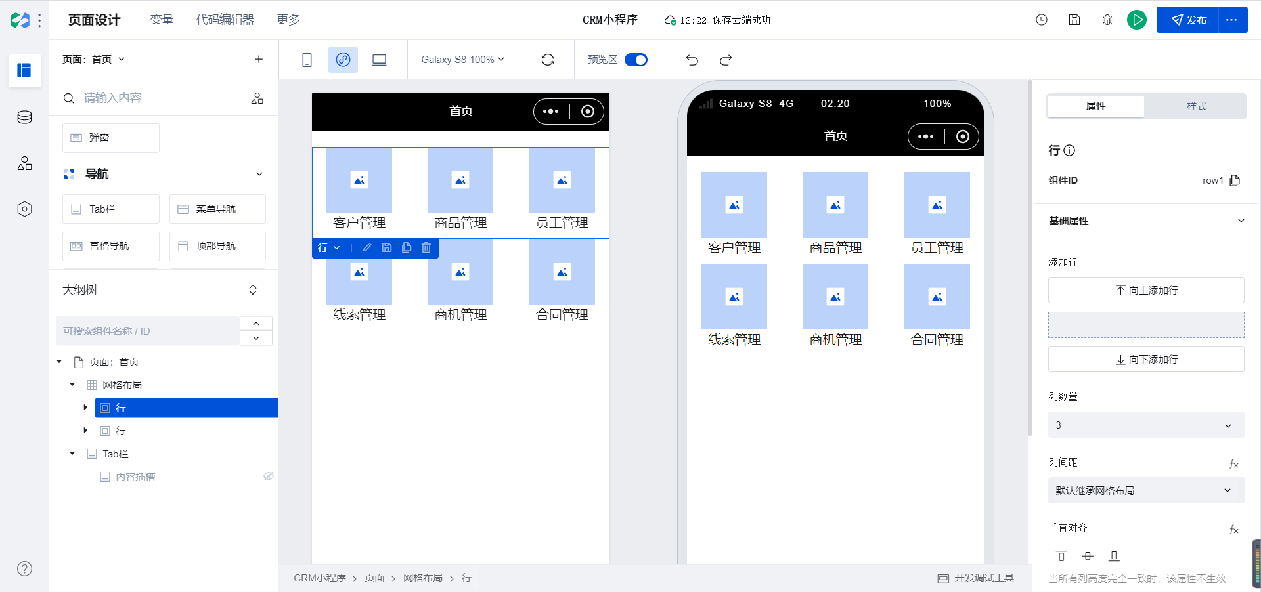Viewport: 1261px width, 592px height.
Task: Open the row type dropdown on canvas toolbar
Action: tap(328, 247)
